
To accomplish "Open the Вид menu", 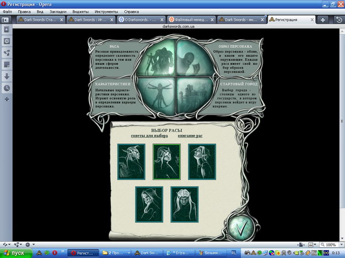I will (40, 12).
